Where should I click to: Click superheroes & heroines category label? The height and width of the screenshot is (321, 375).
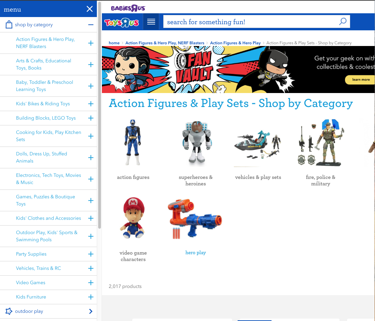[x=196, y=180]
